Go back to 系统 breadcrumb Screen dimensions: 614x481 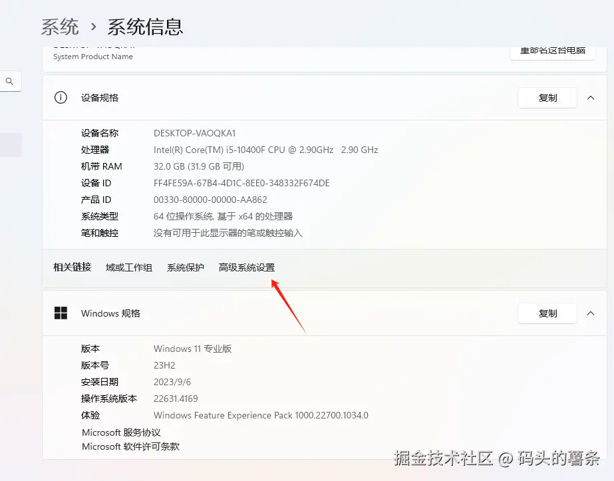[60, 27]
